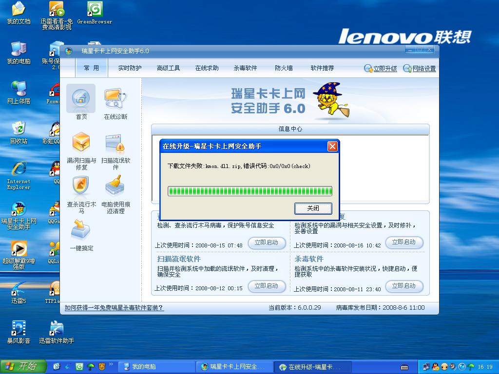This screenshot has width=499, height=374.
Task: Click the tiger-face quick launch icon
Action: click(x=101, y=367)
